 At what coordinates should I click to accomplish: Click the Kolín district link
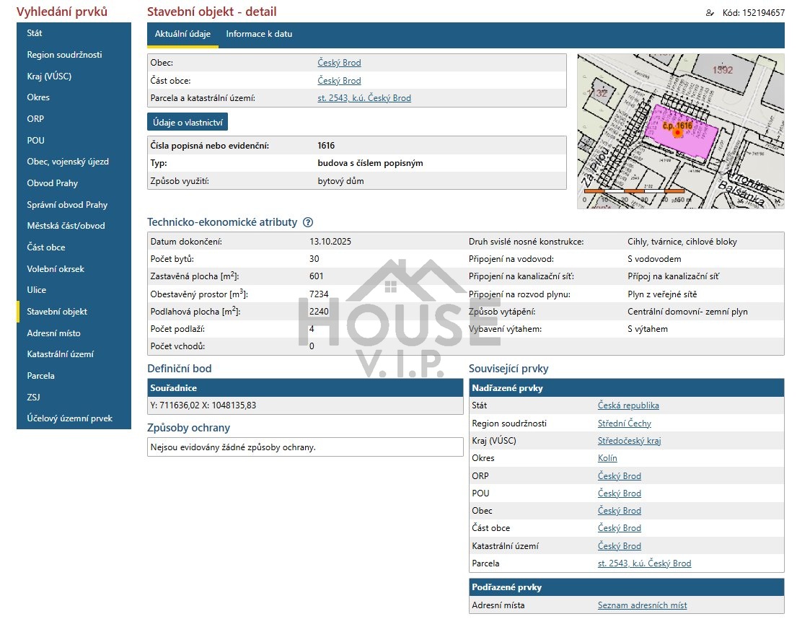click(x=607, y=458)
